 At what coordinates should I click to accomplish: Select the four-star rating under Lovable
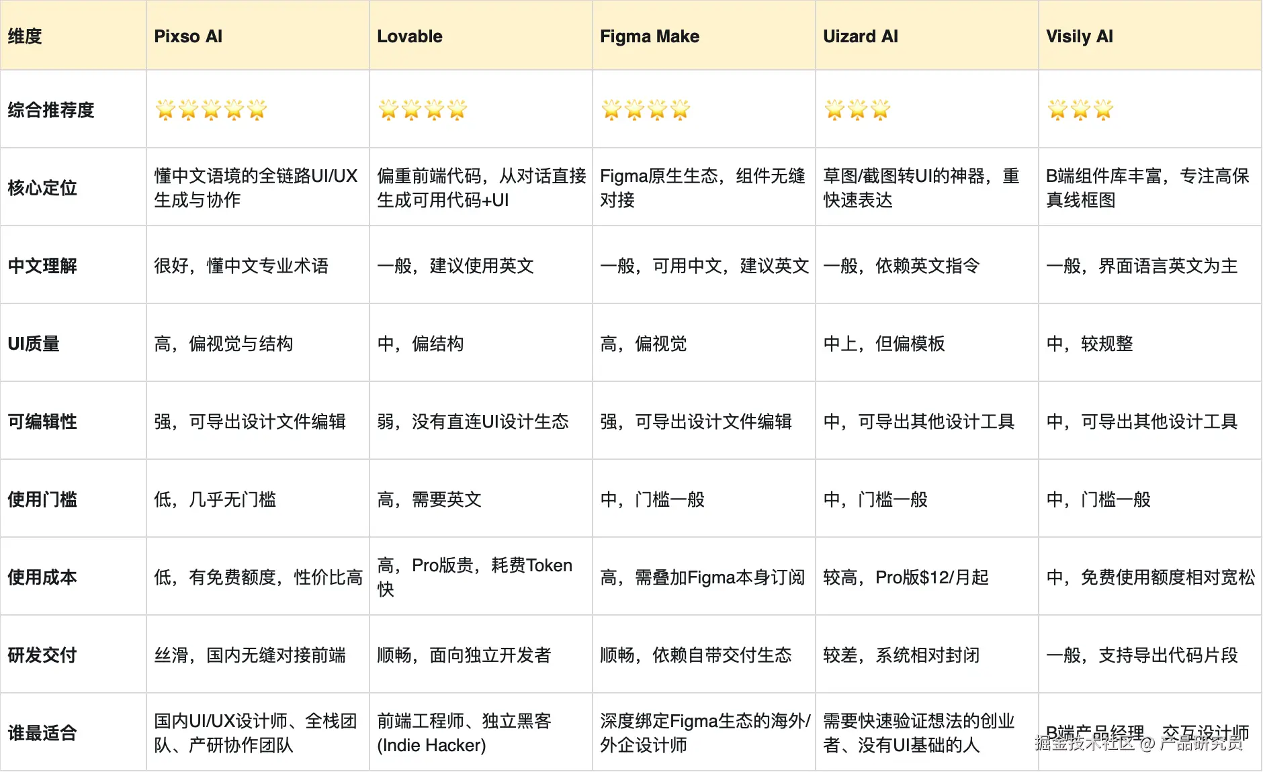coord(423,109)
